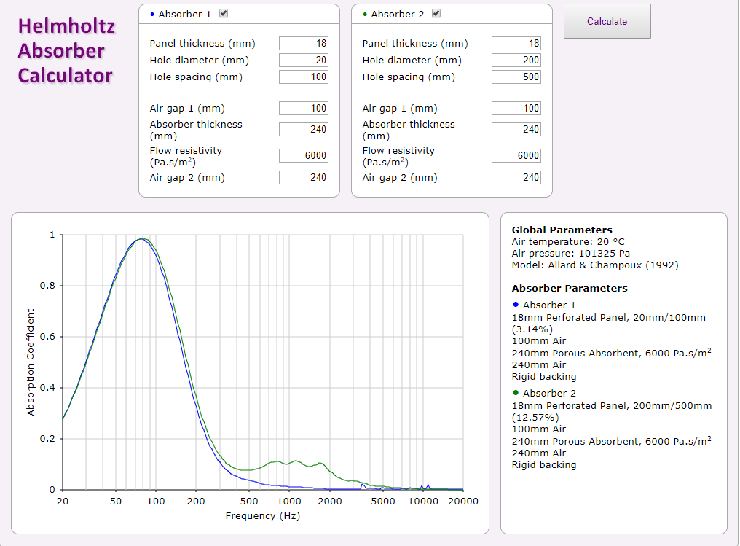Click blue Absorber 1 dot in parameters panel
Image resolution: width=740 pixels, height=546 pixels.
(x=516, y=305)
